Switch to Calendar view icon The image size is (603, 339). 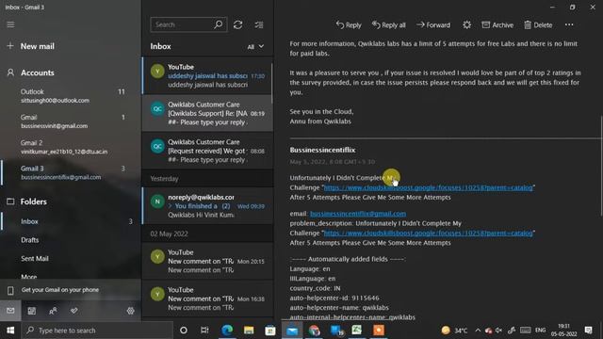pyautogui.click(x=31, y=311)
